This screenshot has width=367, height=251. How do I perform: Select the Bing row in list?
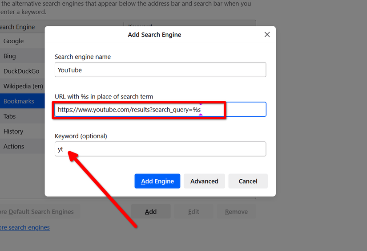click(22, 56)
